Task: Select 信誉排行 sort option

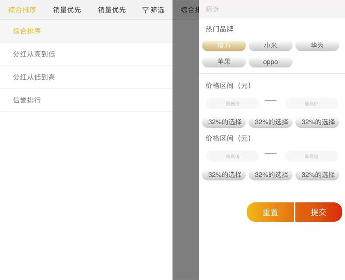Action: (x=27, y=100)
